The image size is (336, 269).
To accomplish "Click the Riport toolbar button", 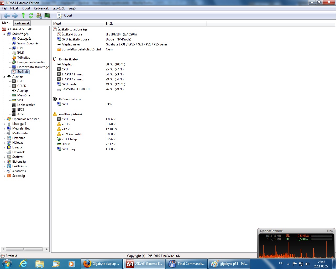I will 65,15.
